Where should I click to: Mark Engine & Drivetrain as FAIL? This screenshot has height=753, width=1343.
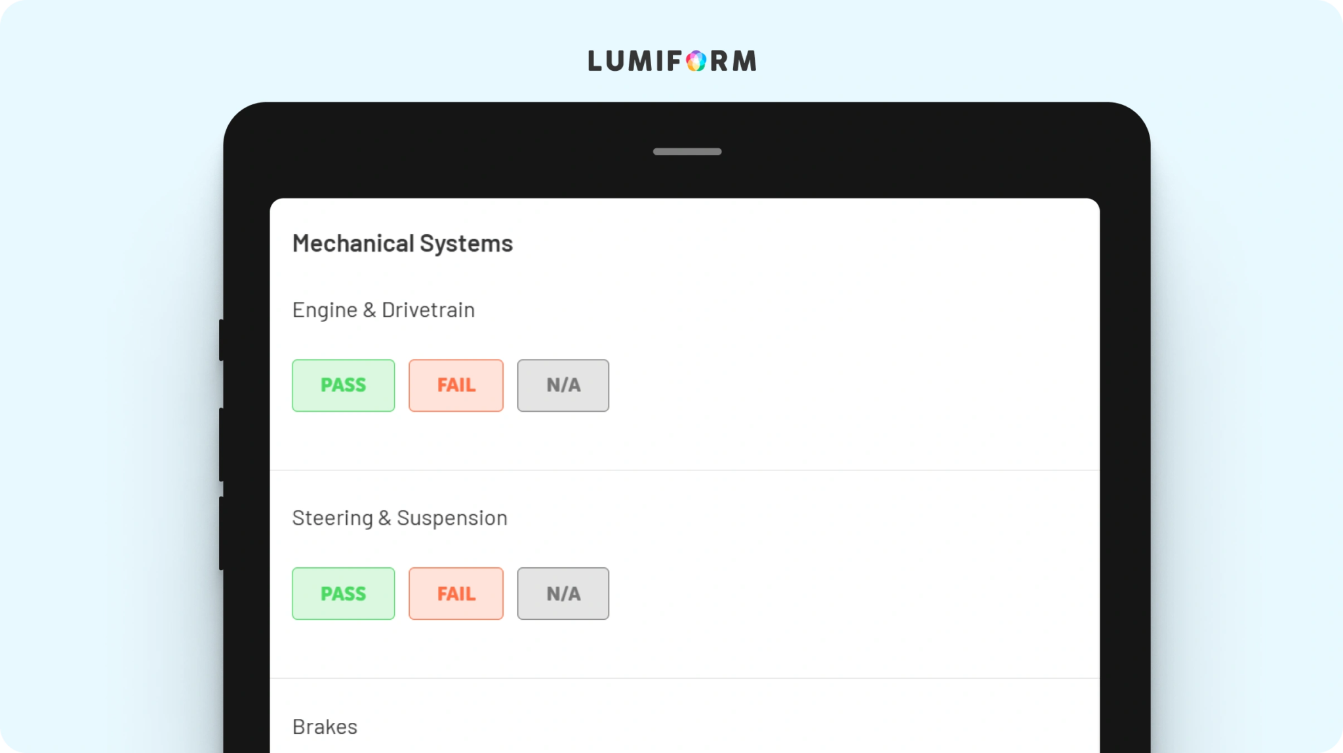coord(456,385)
